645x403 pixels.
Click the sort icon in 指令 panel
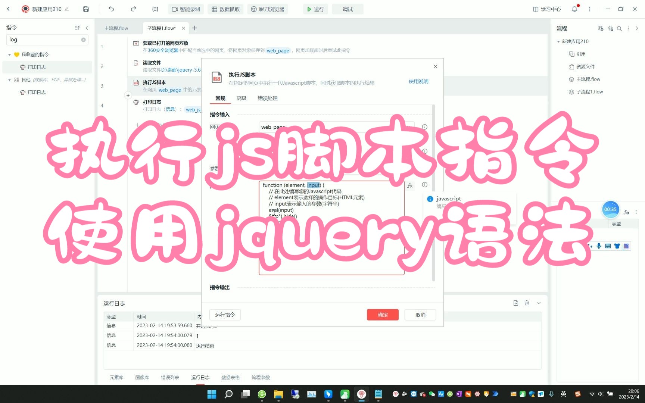coord(77,28)
